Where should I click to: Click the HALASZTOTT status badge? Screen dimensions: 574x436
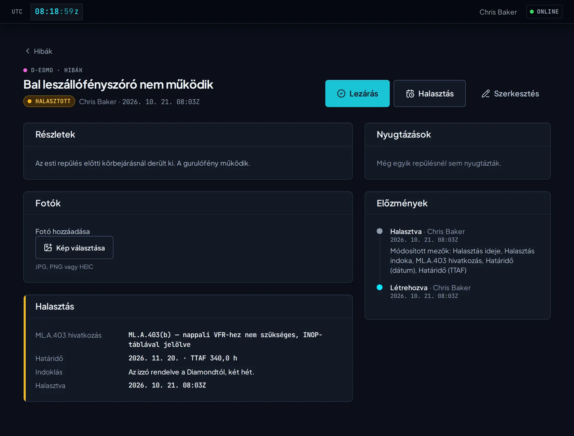click(x=49, y=101)
